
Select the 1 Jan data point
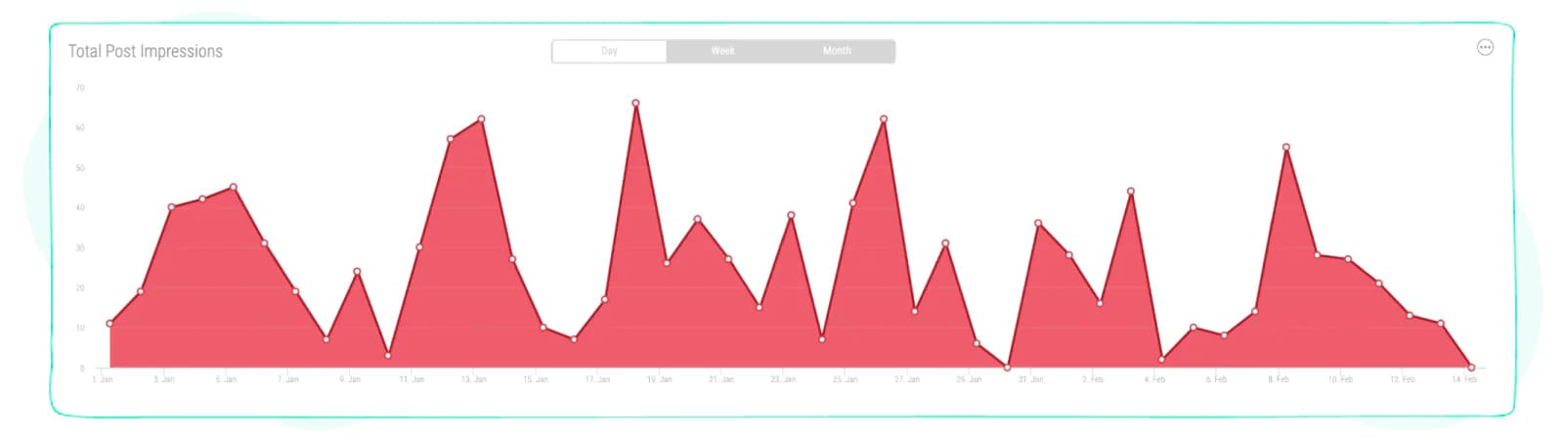109,324
